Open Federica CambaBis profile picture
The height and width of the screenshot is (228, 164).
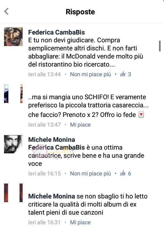pos(13,37)
